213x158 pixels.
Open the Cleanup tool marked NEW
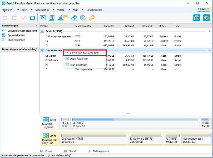(62, 18)
